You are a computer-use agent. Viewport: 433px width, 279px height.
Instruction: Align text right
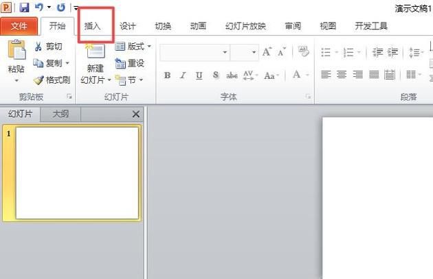point(358,74)
